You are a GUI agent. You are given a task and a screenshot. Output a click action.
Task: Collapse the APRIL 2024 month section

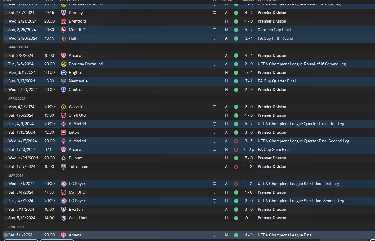coord(17,99)
